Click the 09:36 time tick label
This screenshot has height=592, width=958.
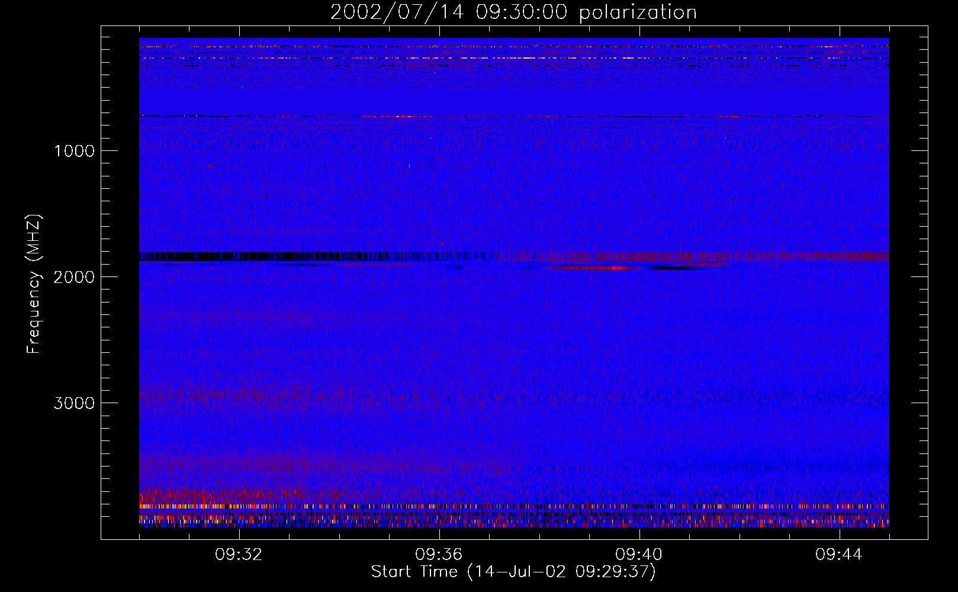(439, 555)
